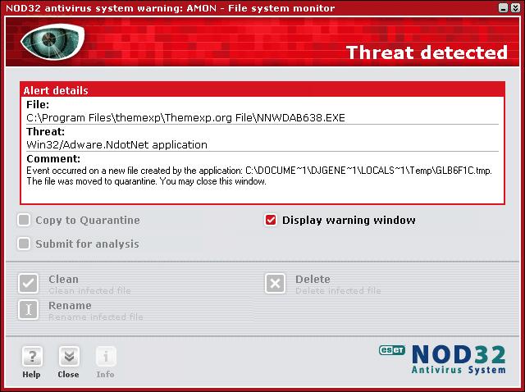Viewport: 525px width, 392px height.
Task: Click the Display warning window label
Action: 349,221
